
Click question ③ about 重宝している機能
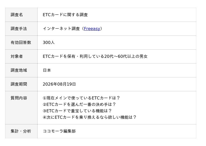tap(77, 111)
